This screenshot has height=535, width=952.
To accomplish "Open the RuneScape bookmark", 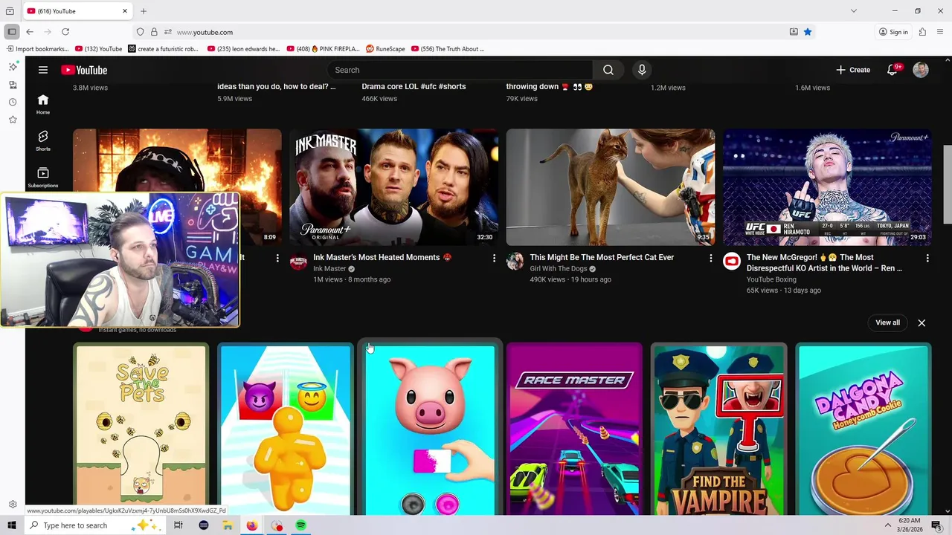I will coord(385,49).
